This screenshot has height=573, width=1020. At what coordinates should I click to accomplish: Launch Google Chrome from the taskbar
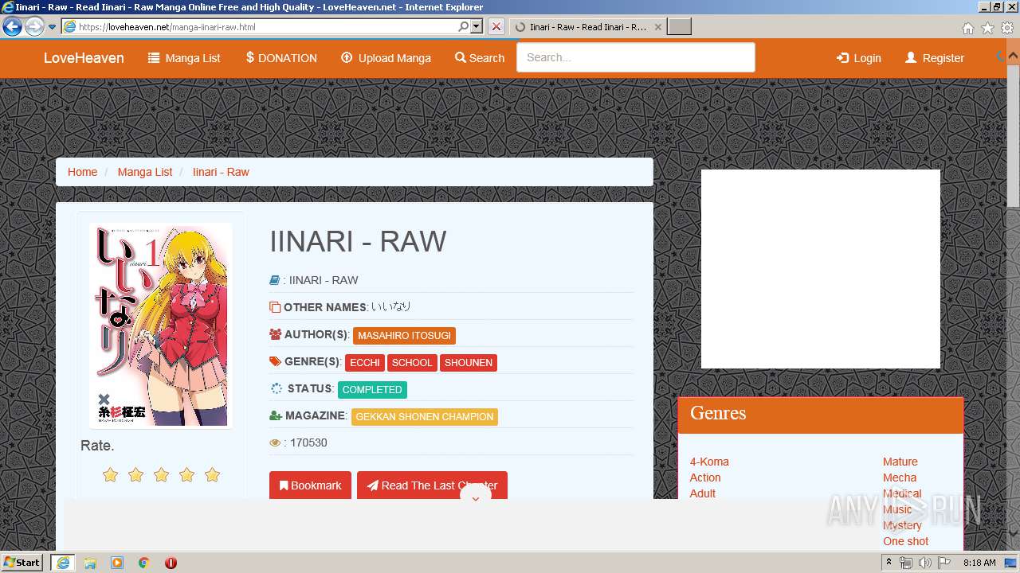pyautogui.click(x=144, y=563)
